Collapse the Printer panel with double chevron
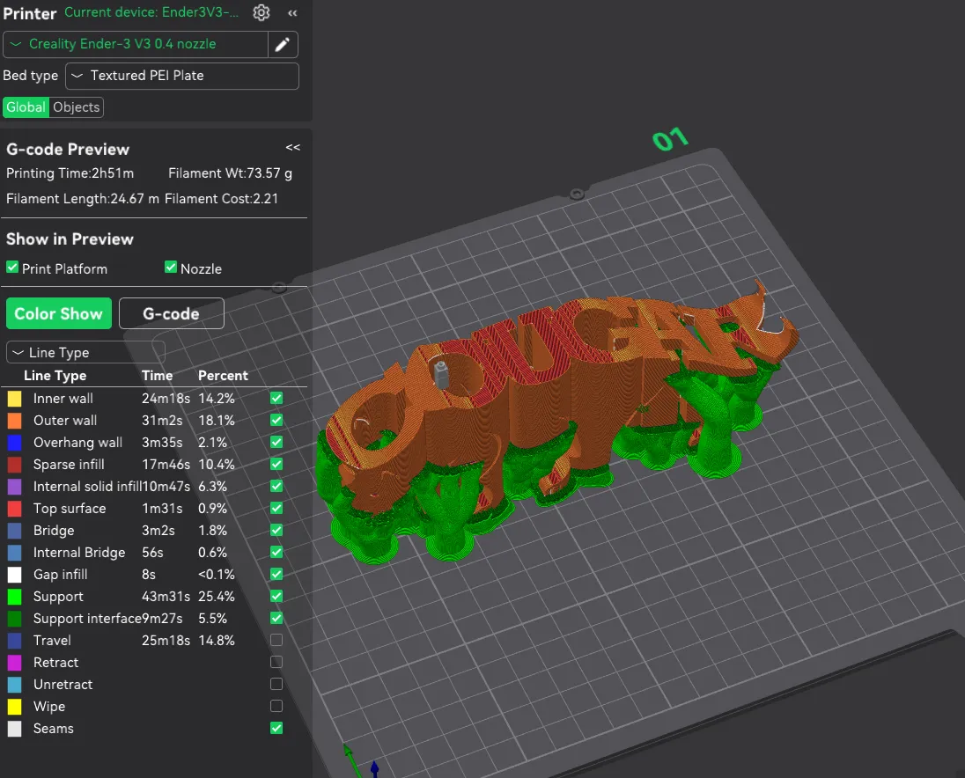 pyautogui.click(x=292, y=13)
